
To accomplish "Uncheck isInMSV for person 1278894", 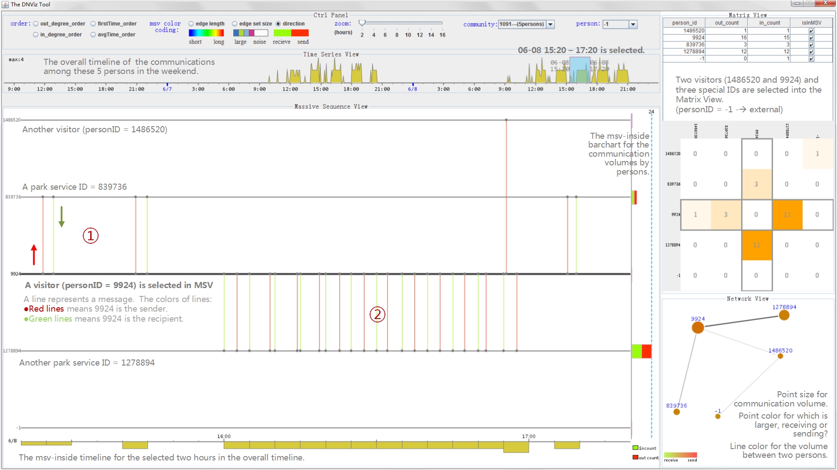I will (811, 52).
